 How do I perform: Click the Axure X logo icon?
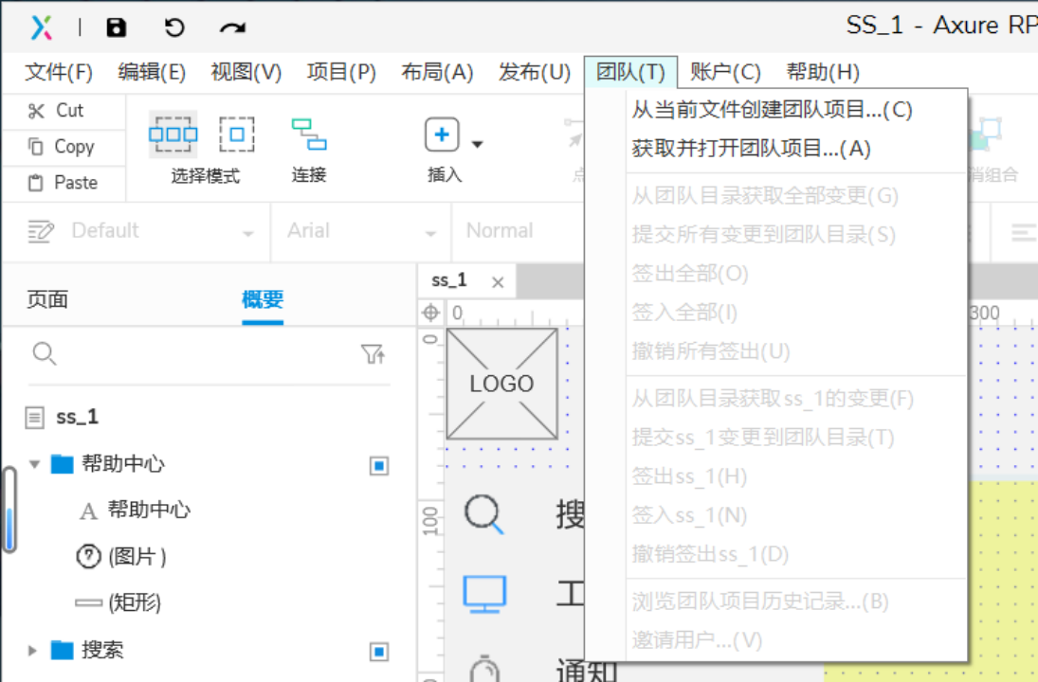(x=42, y=27)
